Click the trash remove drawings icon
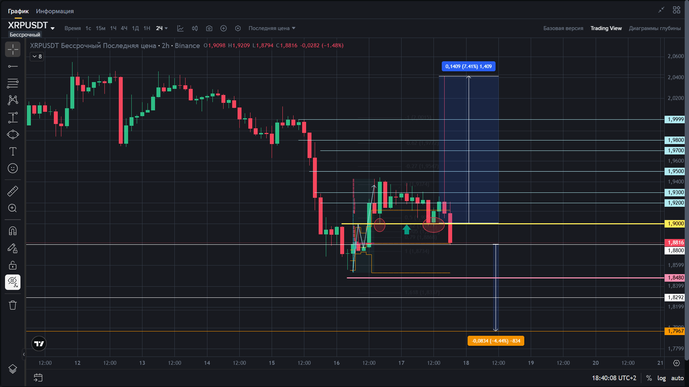The width and height of the screenshot is (689, 387). coord(13,305)
